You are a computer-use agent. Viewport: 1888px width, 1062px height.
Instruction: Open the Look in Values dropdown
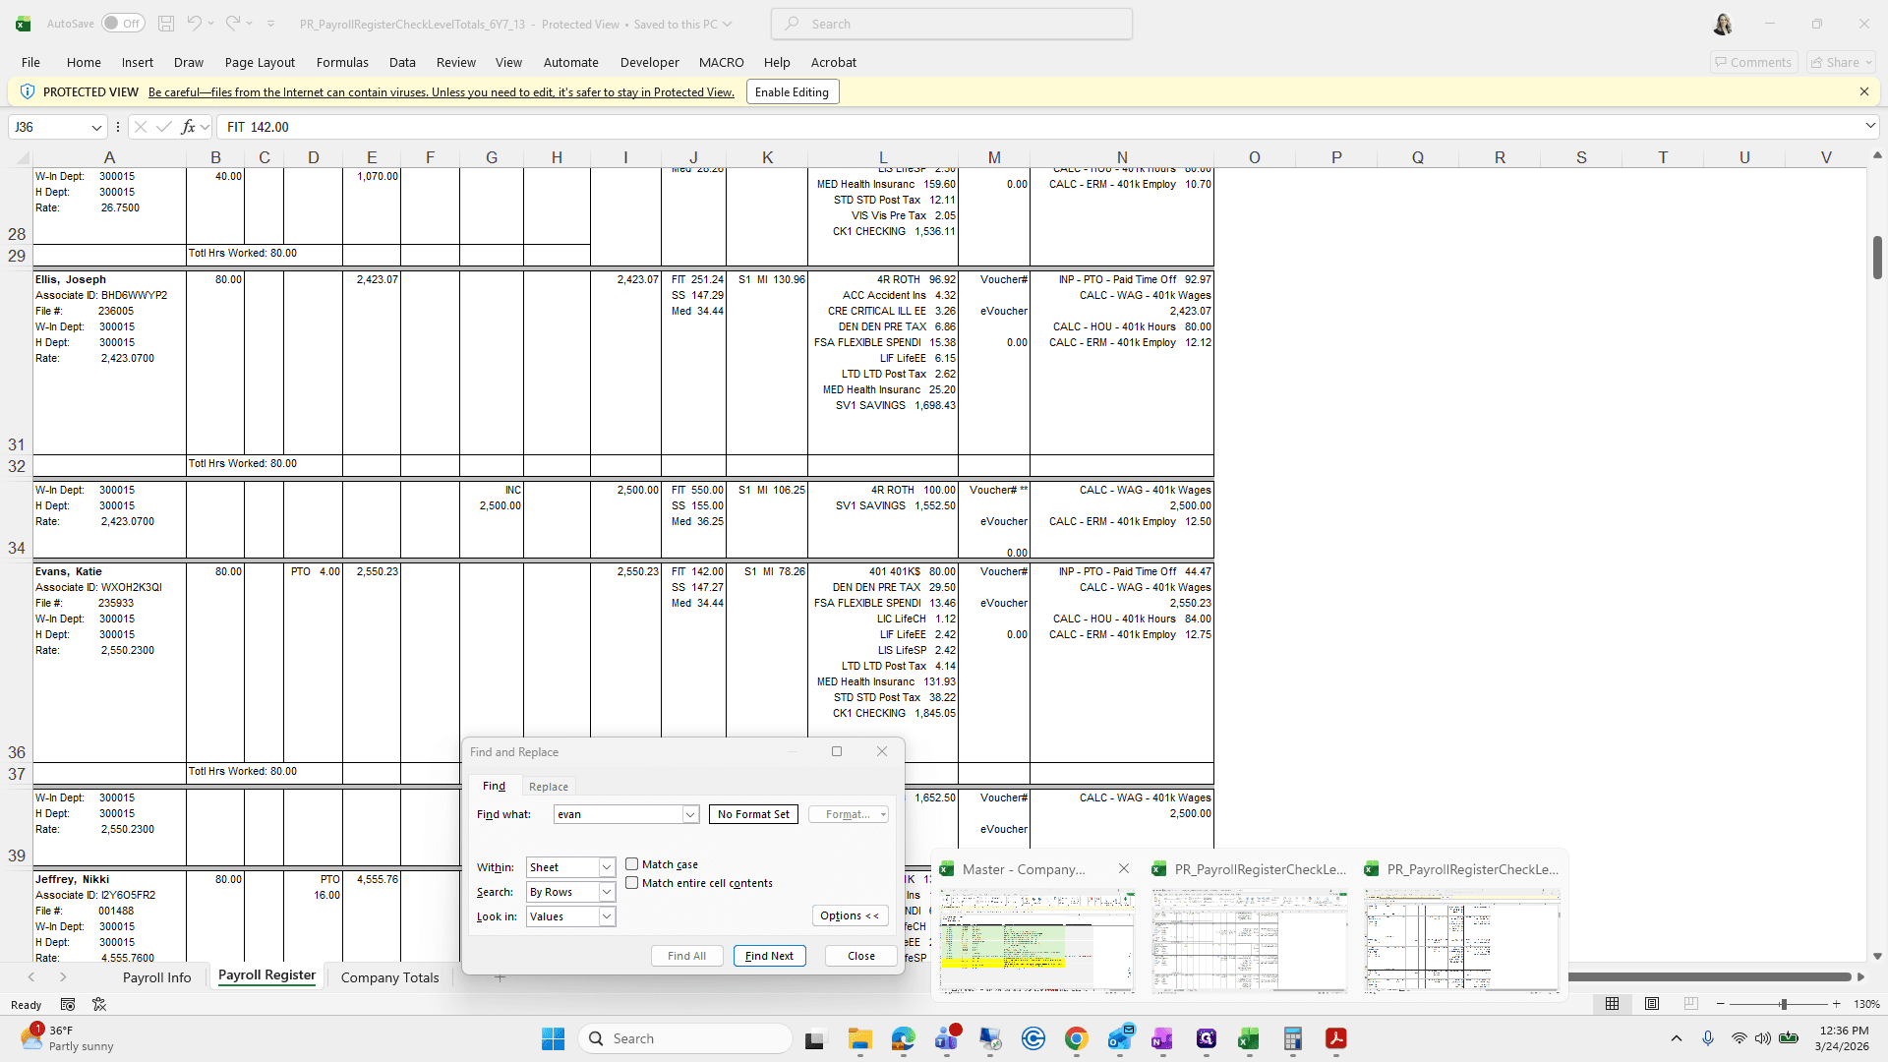(x=607, y=916)
